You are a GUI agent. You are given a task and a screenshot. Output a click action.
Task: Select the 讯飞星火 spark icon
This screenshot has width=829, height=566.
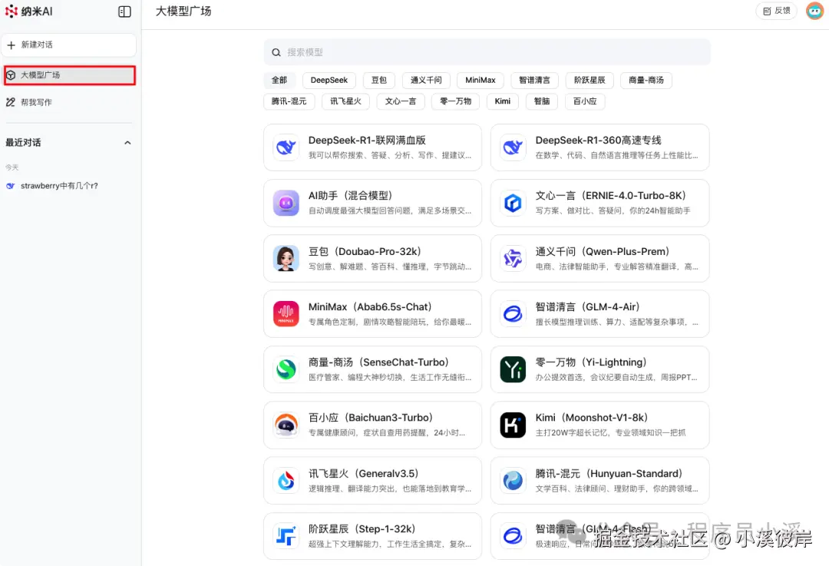click(x=285, y=480)
